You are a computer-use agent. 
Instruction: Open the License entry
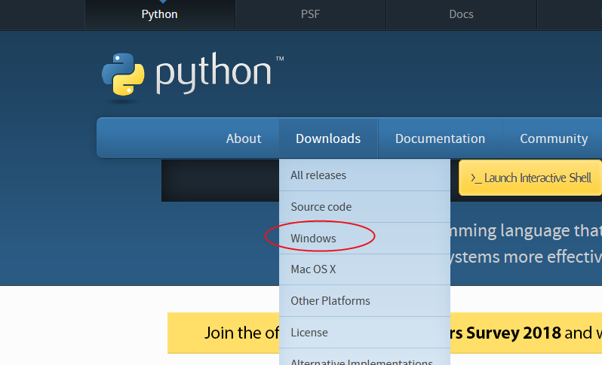coord(364,333)
